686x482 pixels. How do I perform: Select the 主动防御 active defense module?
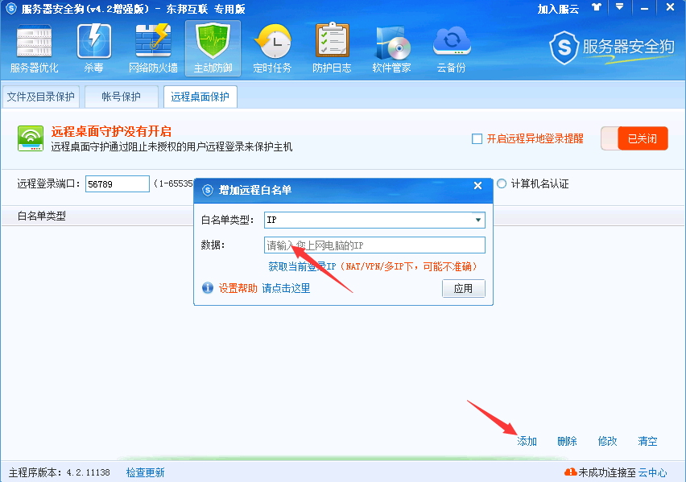click(213, 49)
